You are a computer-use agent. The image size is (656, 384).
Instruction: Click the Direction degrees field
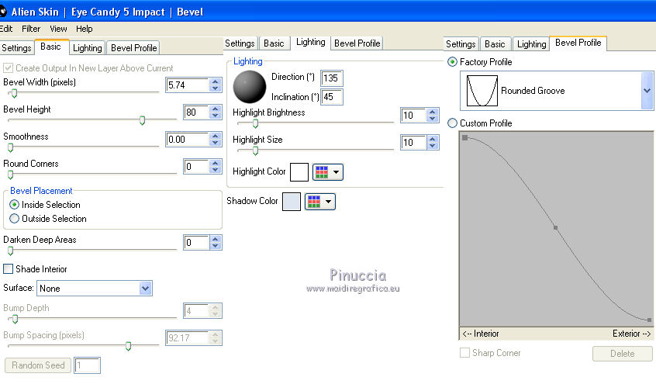332,78
